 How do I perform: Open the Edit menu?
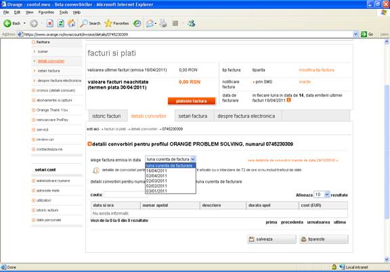17,12
